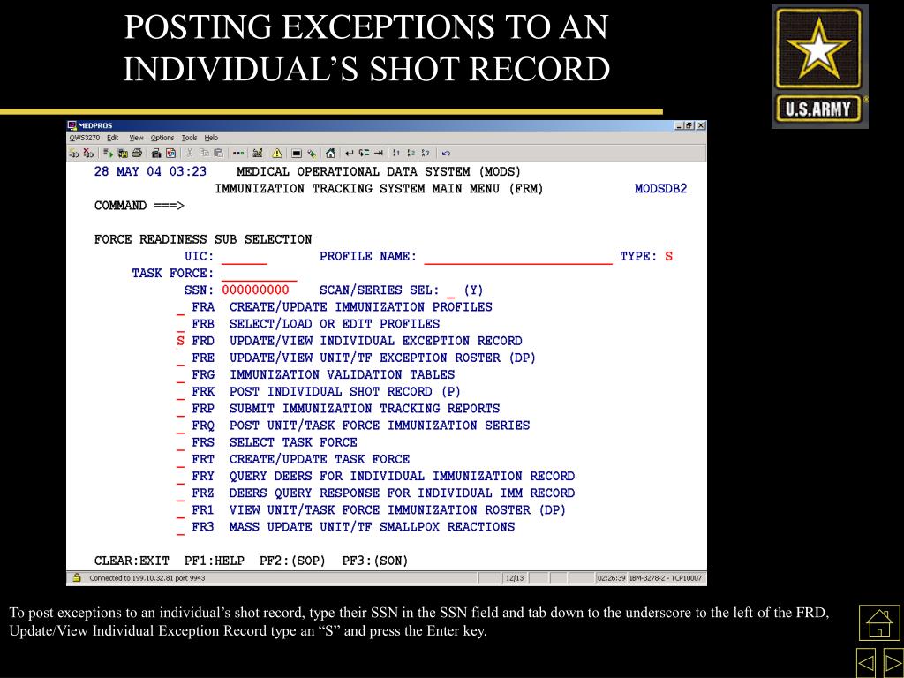Click the macro 3 toolbar icon

click(426, 153)
